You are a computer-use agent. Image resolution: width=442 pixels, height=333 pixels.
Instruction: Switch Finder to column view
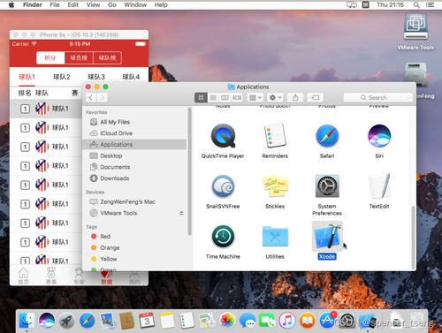coord(225,97)
